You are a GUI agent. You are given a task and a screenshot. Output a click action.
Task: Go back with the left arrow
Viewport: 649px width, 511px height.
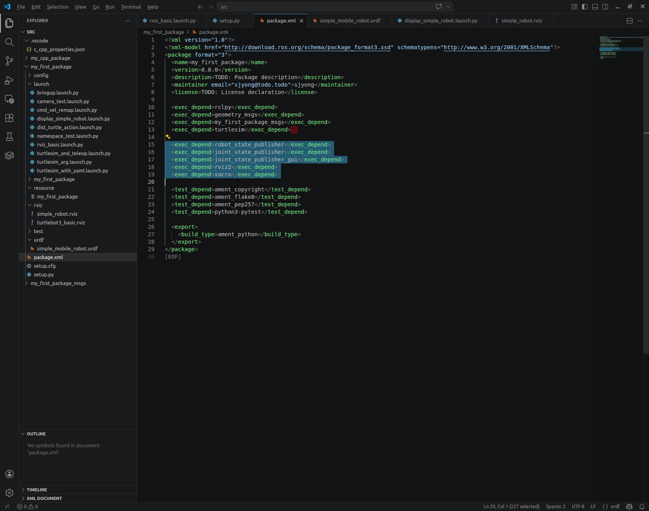(200, 7)
